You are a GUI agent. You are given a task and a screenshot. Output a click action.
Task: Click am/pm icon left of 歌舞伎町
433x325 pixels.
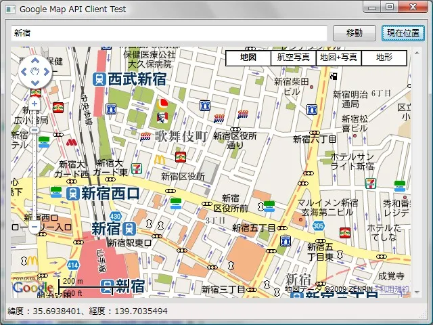point(145,137)
